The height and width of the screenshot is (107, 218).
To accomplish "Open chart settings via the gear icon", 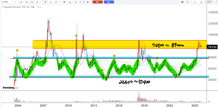I will tap(64, 2).
